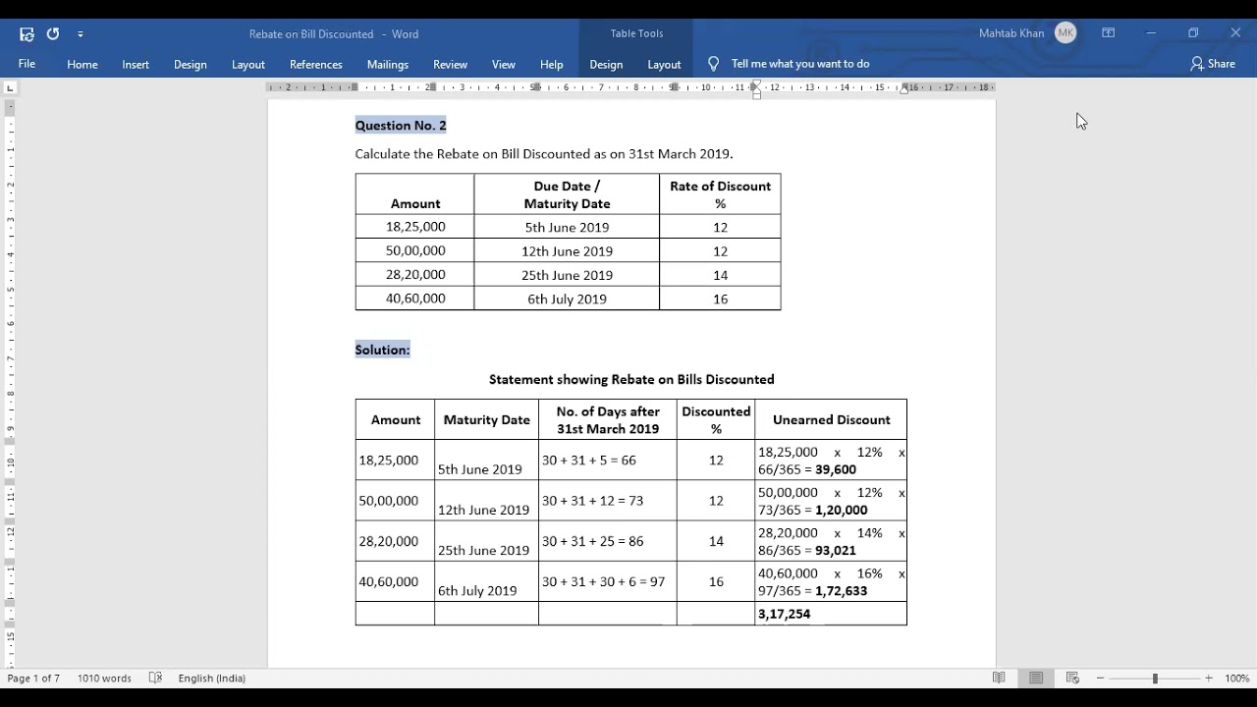Click the Solution: heading

[383, 350]
